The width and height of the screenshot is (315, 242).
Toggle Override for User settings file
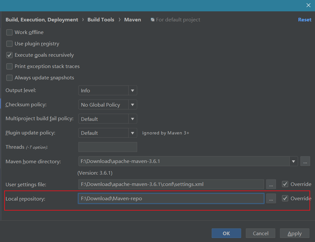click(285, 184)
